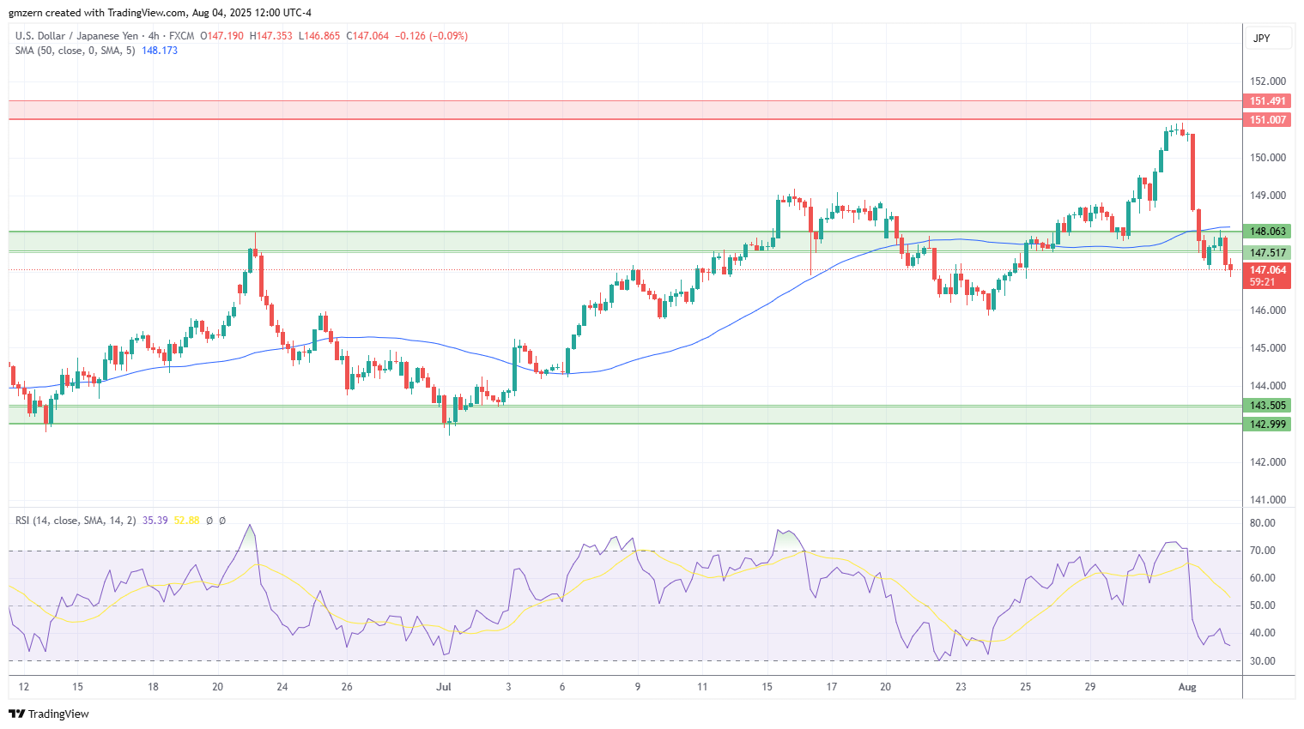This screenshot has width=1304, height=729.
Task: Click the 'gmzern created with TradingView.com' caption
Action: click(98, 13)
